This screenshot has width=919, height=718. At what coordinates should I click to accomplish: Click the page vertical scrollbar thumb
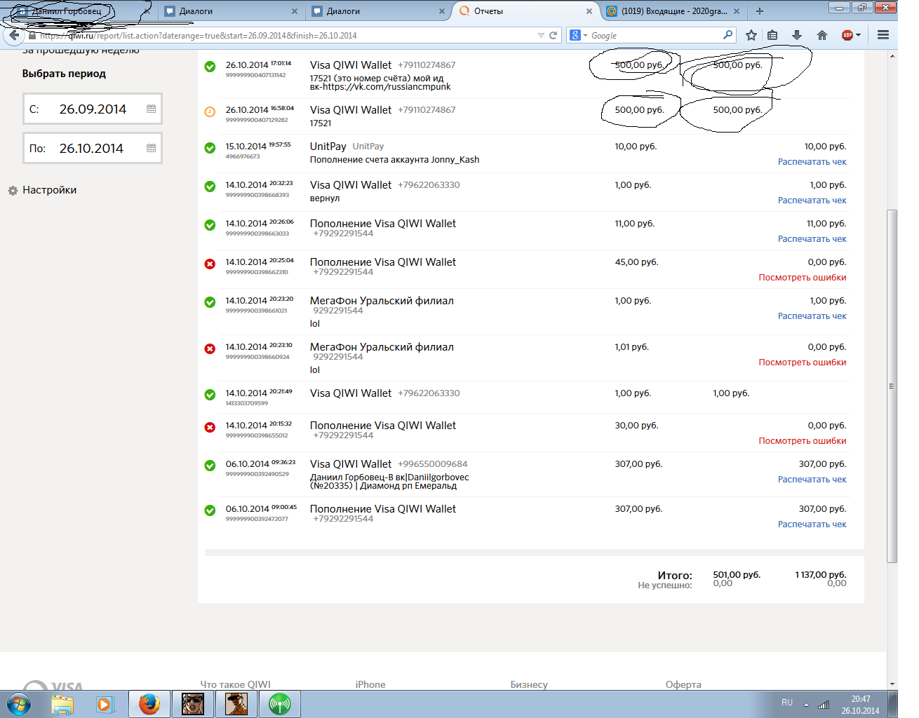(892, 386)
